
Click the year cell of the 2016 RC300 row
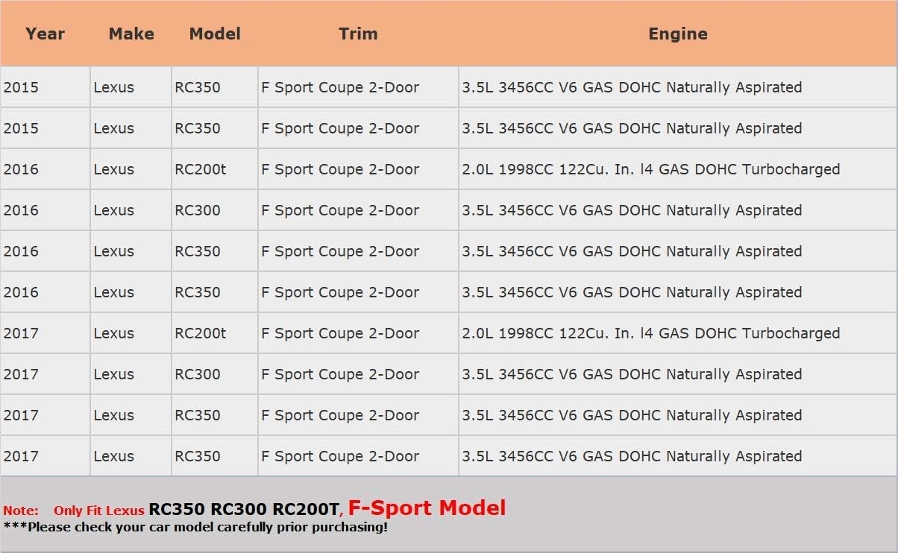21,210
